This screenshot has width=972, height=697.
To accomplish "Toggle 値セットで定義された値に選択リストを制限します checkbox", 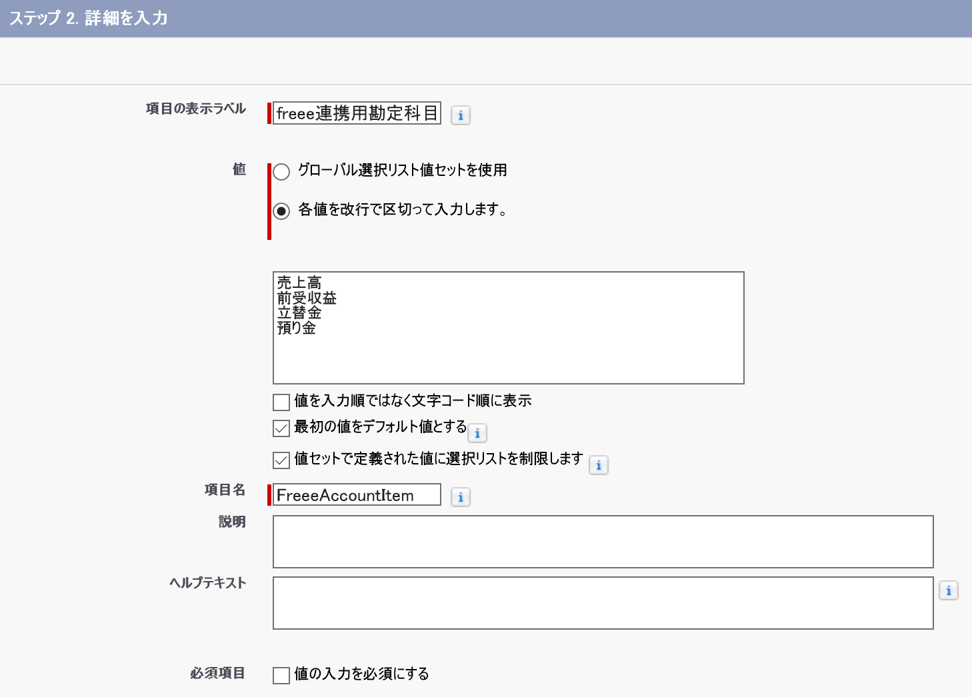I will [x=281, y=460].
